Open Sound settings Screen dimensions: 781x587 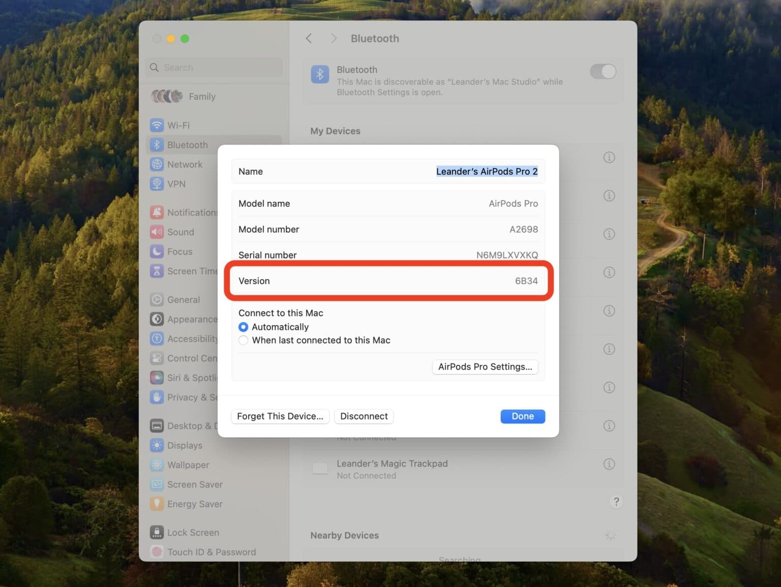(x=181, y=232)
